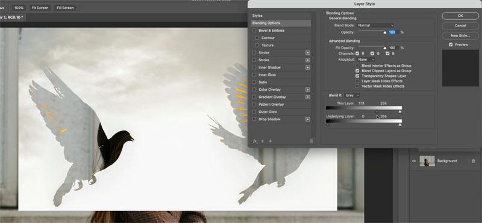
Task: Click Underlying Layer white slider handle
Action: click(x=400, y=124)
